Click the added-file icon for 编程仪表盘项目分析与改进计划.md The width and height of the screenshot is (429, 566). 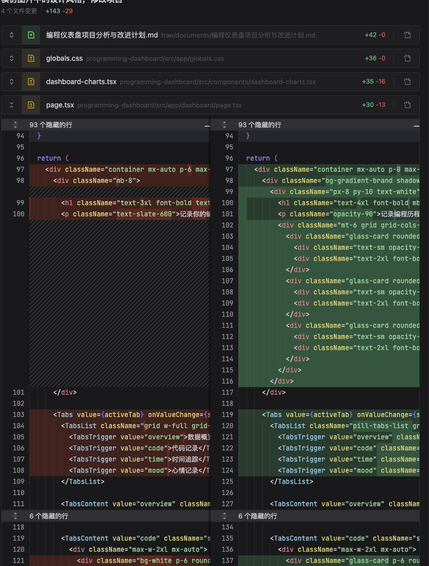point(31,35)
